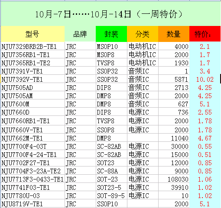The height and width of the screenshot is (208, 221).
Task: Select the SC-88A package cell
Action: click(111, 171)
